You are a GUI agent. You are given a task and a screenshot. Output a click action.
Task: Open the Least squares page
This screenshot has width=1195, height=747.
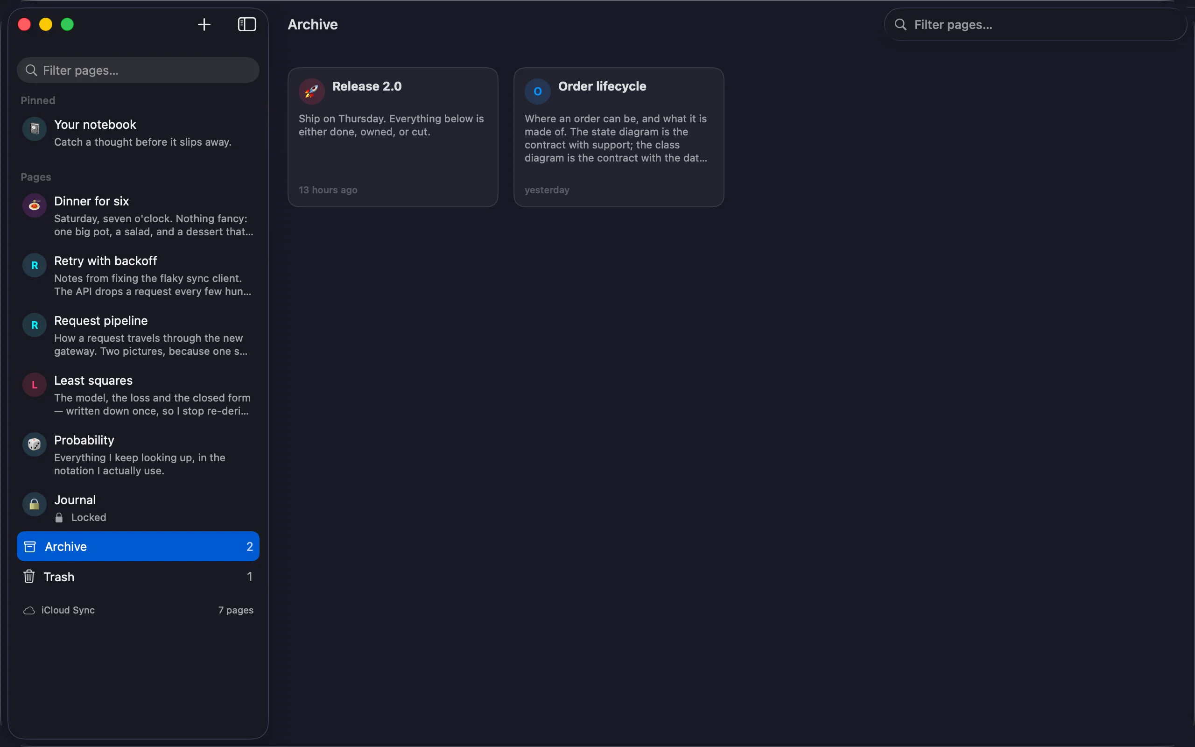coord(138,395)
